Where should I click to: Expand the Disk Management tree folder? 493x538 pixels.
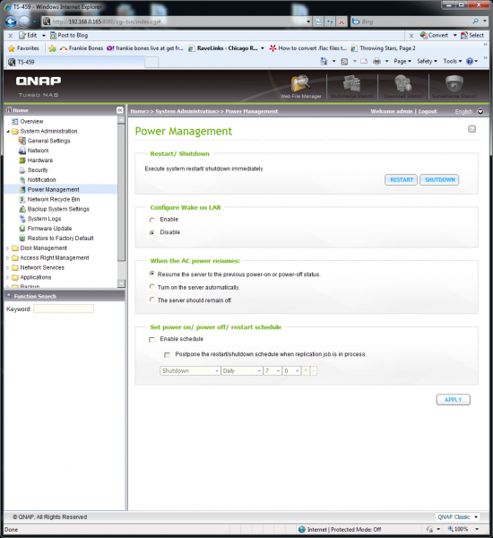pos(7,248)
